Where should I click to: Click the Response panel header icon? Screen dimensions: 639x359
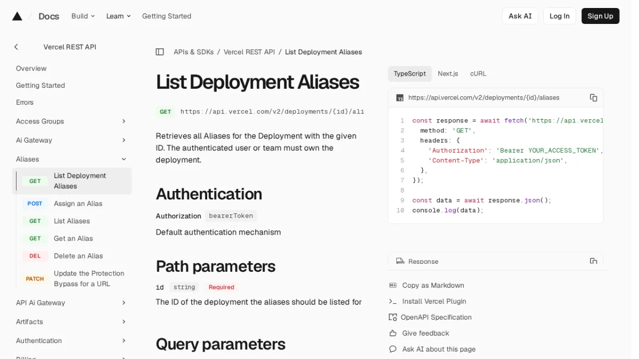point(400,261)
